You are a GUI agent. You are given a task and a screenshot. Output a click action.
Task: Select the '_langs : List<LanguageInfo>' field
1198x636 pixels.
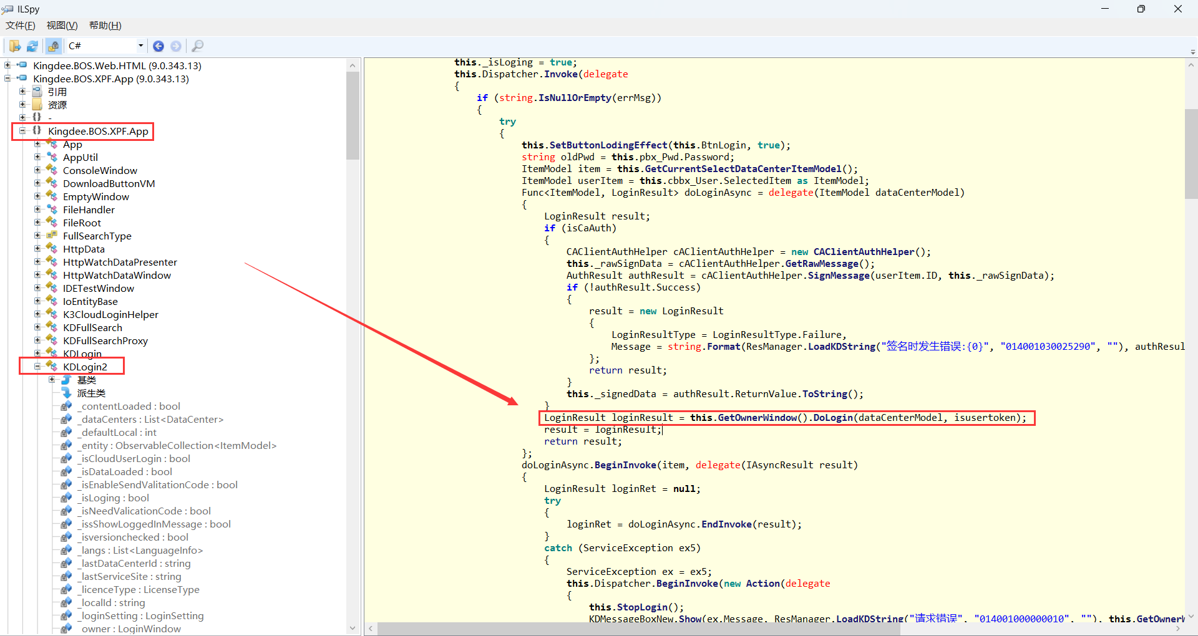point(140,550)
